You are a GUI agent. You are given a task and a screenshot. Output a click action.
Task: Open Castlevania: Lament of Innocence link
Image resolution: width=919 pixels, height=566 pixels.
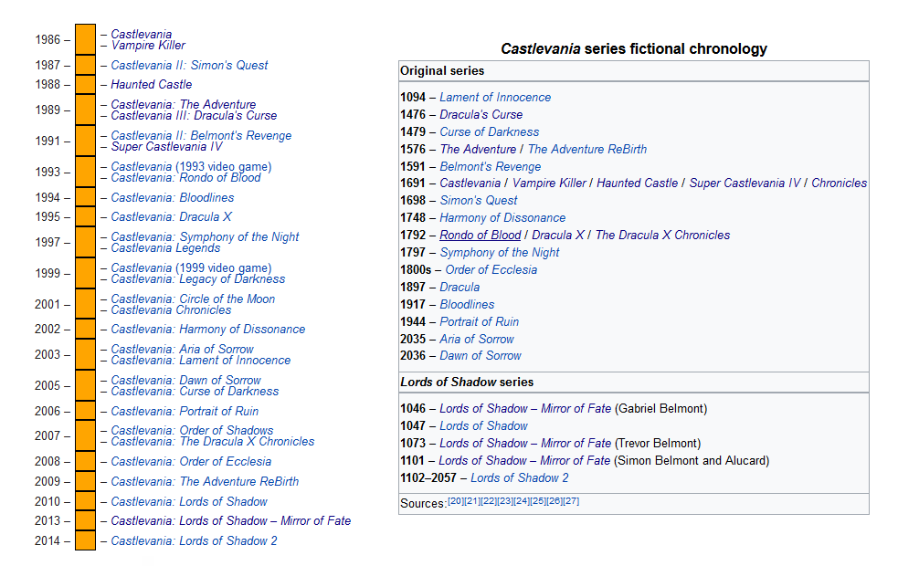point(201,361)
